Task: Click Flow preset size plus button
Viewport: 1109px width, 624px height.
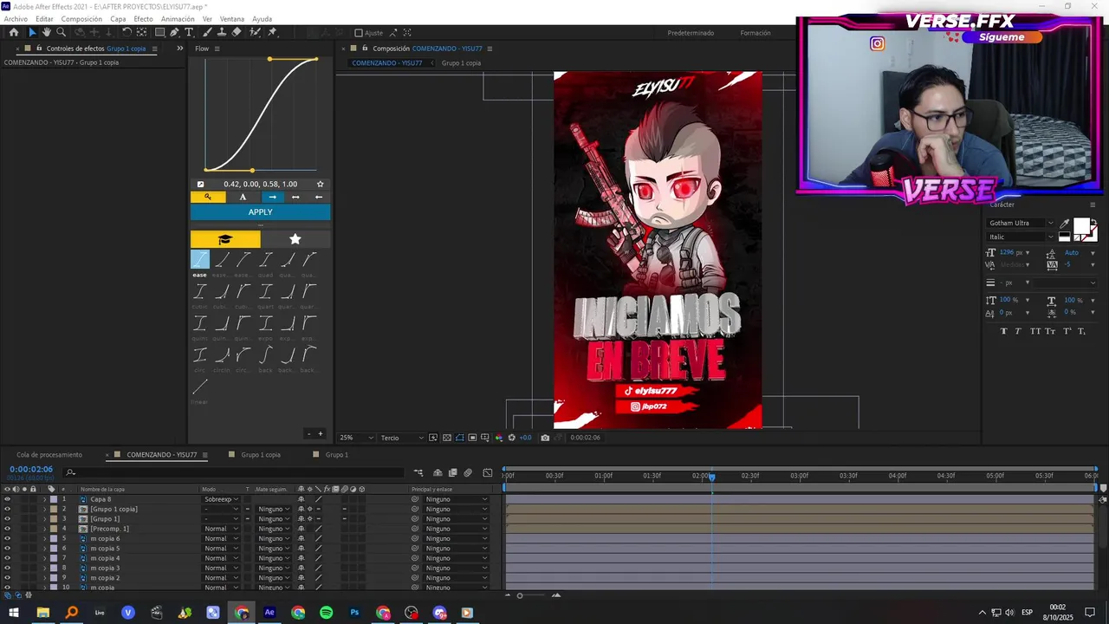Action: pyautogui.click(x=320, y=433)
